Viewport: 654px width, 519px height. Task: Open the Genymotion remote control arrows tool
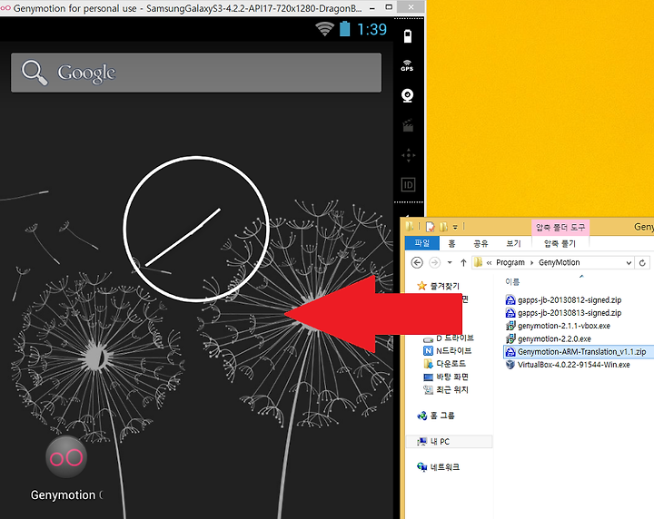coord(408,155)
